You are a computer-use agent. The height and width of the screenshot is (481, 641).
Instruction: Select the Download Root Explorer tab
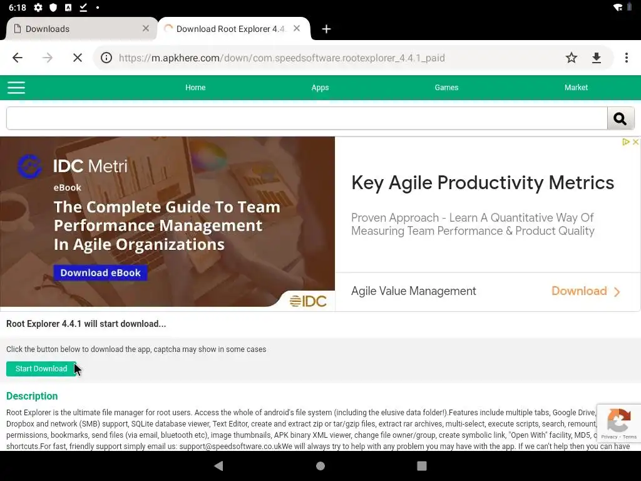(x=233, y=29)
